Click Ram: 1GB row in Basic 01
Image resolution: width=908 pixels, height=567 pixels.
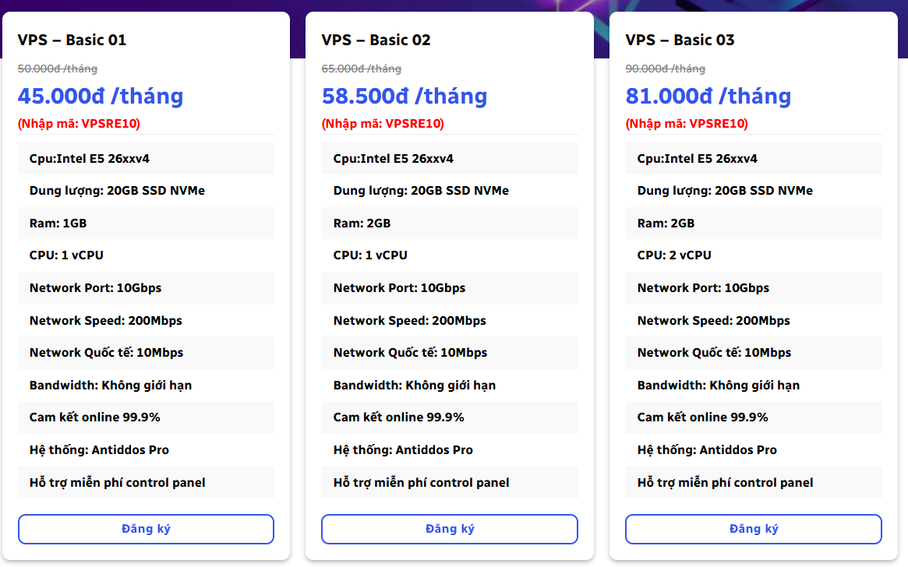click(58, 223)
